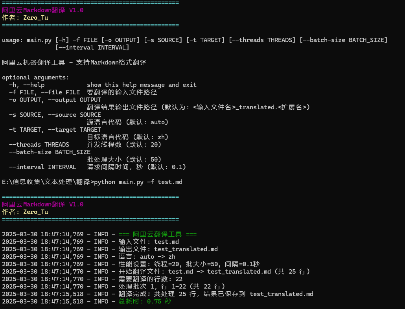Click the "--interval INTERVAL 请求间隔时间" option line
Viewport: 405px width, 309px height.
click(x=98, y=167)
